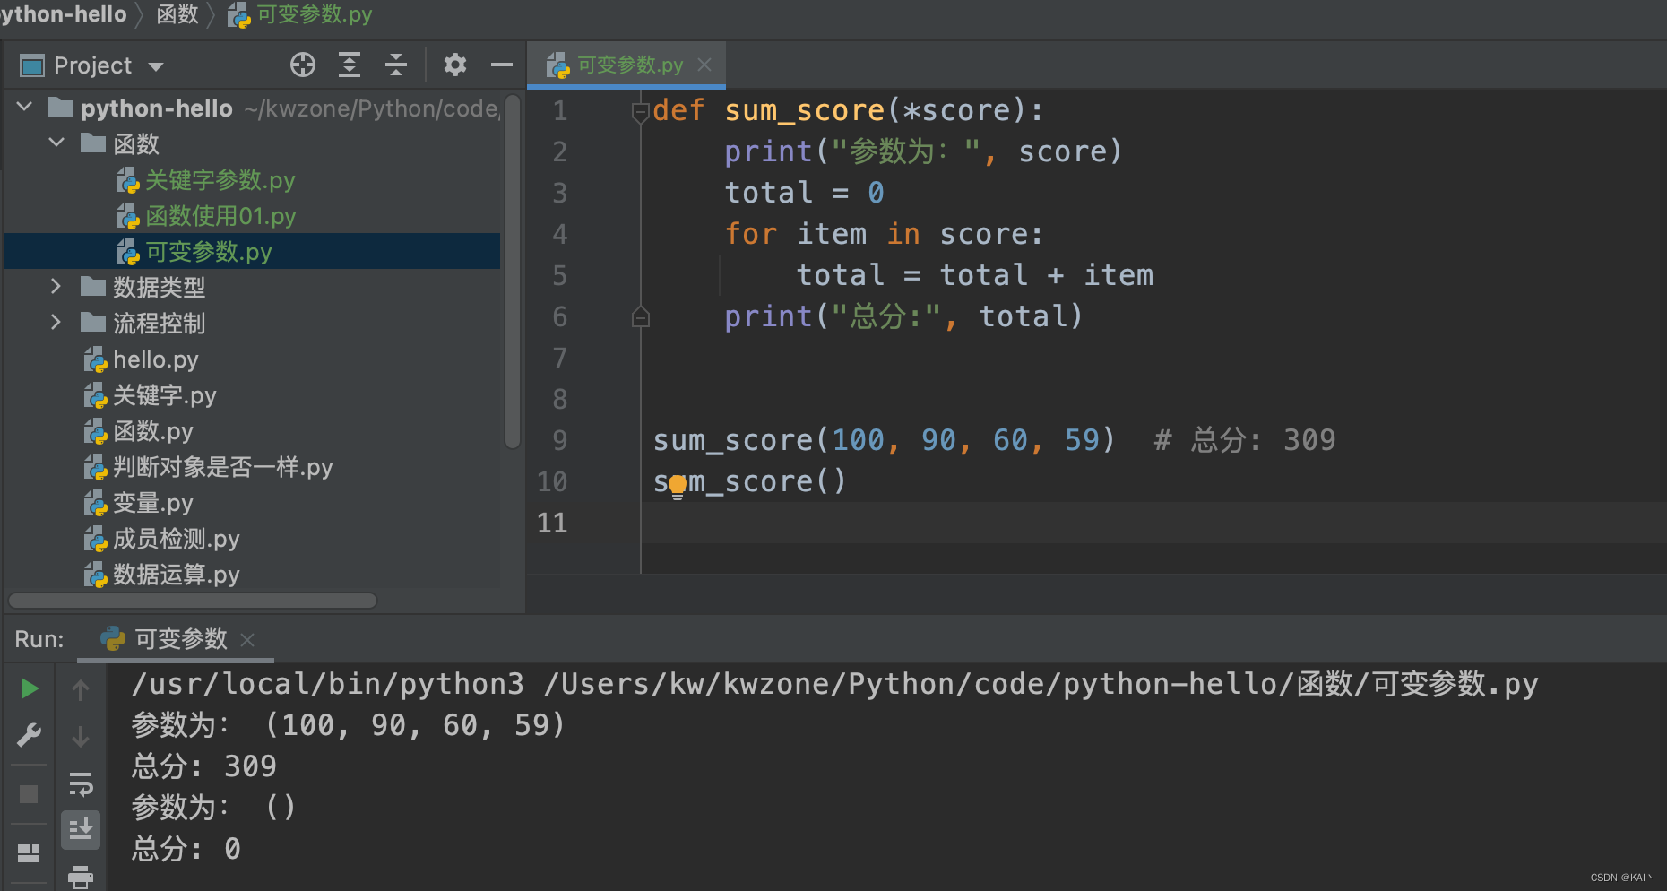Place cursor on sum_score(100, 90, 60, 59) call
Image resolution: width=1667 pixels, height=891 pixels.
point(884,440)
